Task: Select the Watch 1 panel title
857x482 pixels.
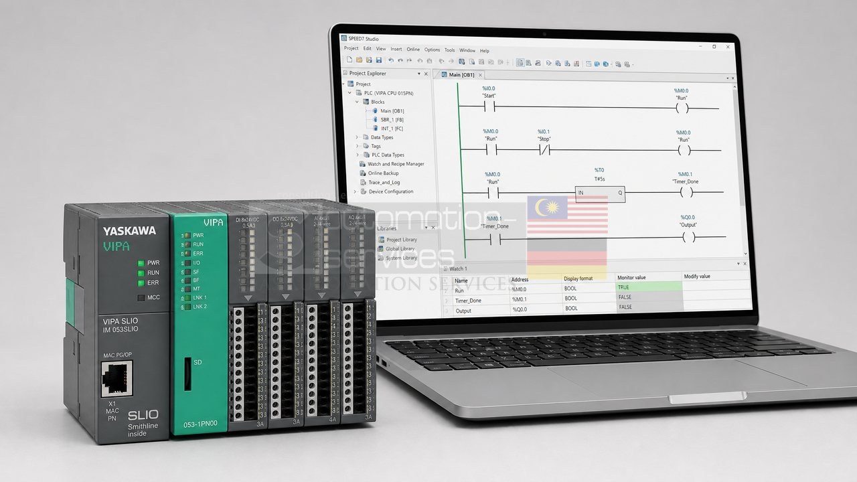Action: 458,268
